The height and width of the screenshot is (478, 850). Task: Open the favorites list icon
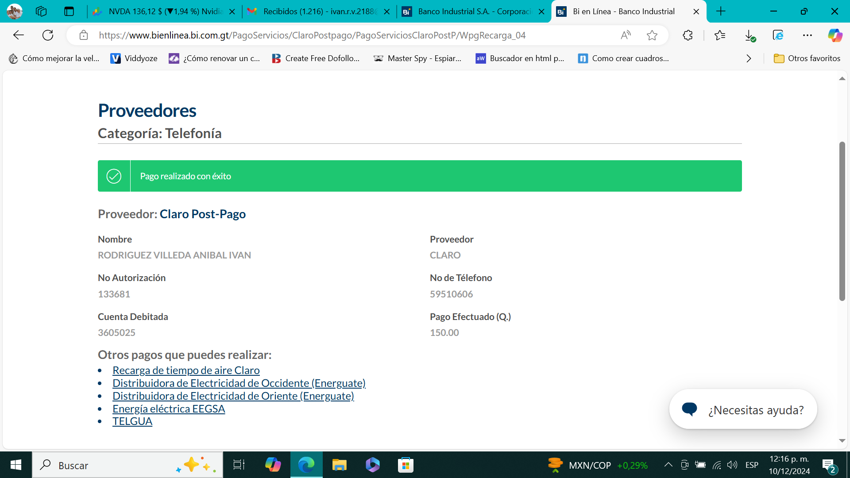click(x=720, y=35)
